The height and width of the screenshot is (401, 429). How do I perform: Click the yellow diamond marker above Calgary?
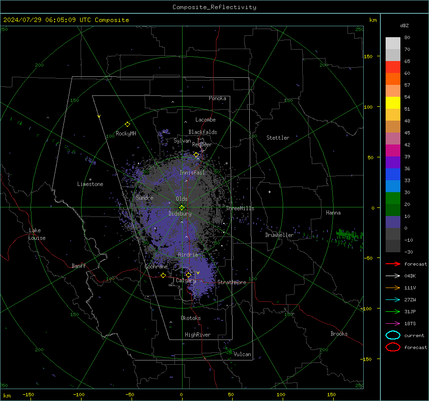[188, 275]
